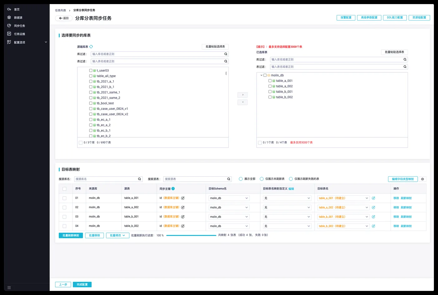Viewport: 438px width, 295px height.
Task: Check the mapping table header select-all checkbox
Action: click(x=64, y=189)
